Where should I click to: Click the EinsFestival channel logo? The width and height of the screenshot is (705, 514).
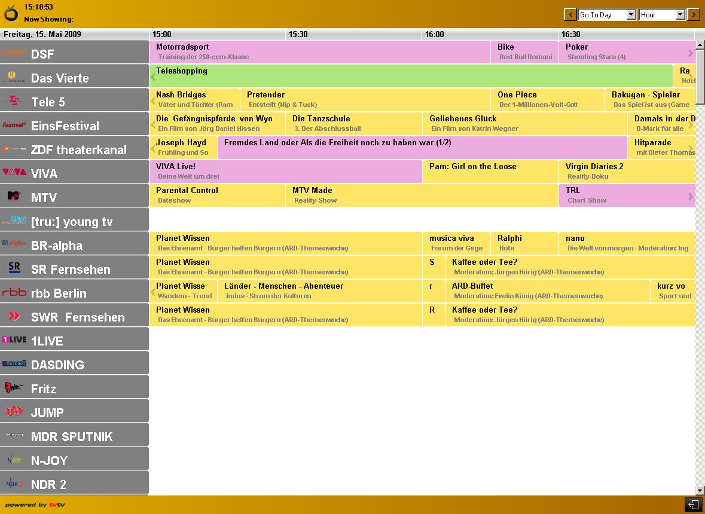(14, 125)
